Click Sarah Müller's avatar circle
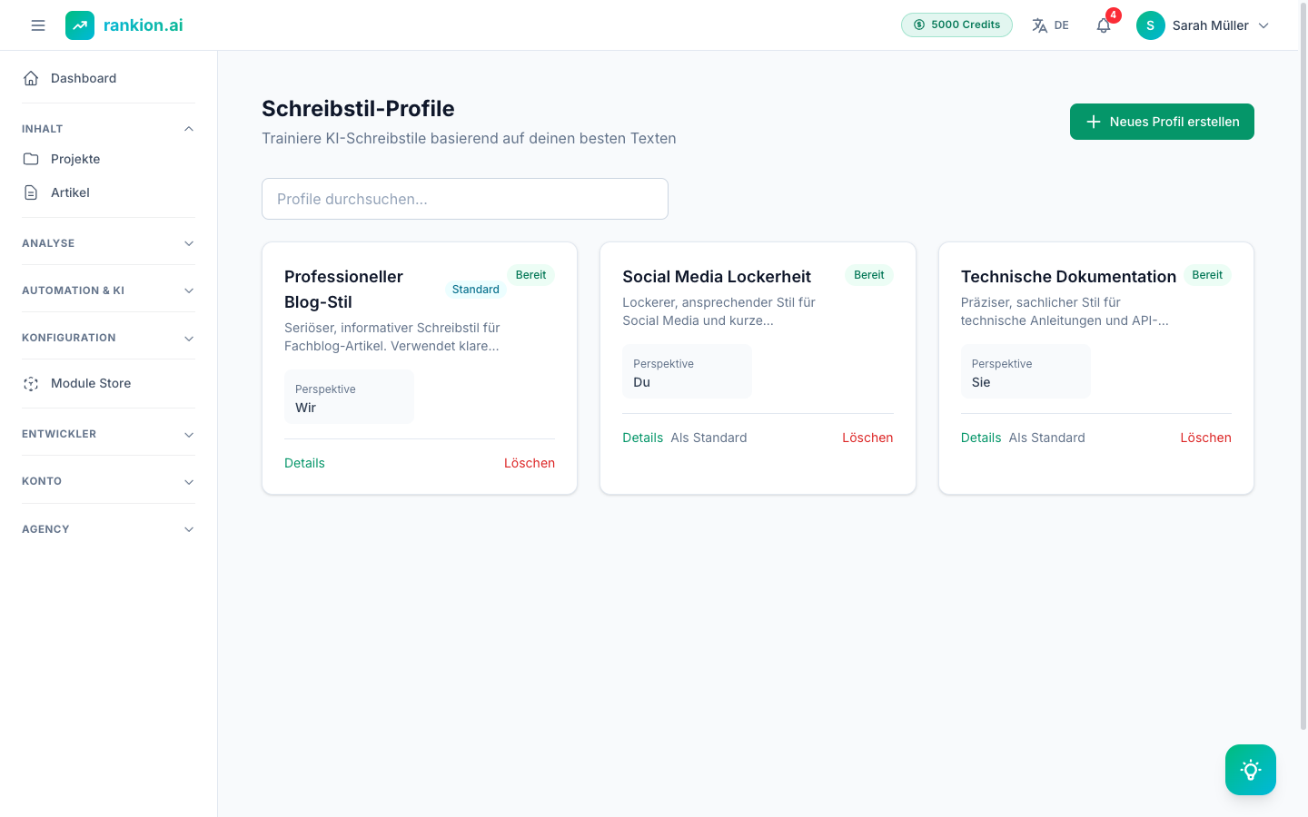Viewport: 1308px width, 817px height. (x=1151, y=25)
